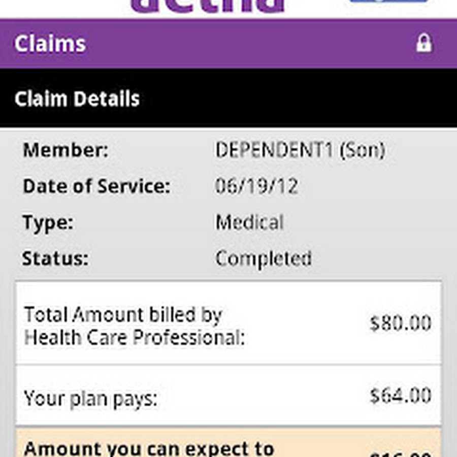This screenshot has height=457, width=457.
Task: Open the Claim Details section header
Action: (x=77, y=99)
